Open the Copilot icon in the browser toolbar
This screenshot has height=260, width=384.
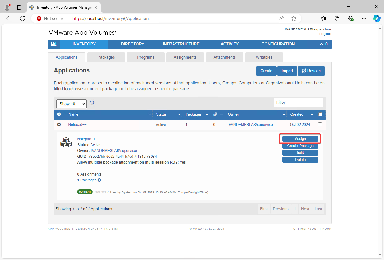[x=377, y=18]
